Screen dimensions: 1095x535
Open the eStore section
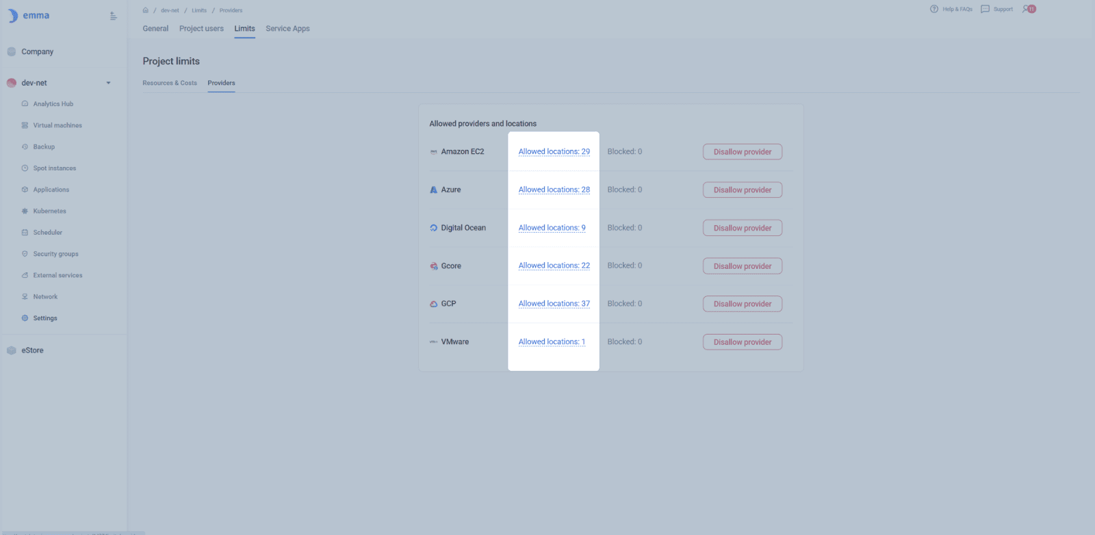pyautogui.click(x=32, y=350)
